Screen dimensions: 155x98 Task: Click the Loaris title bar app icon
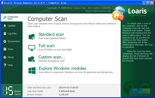click(x=2, y=3)
